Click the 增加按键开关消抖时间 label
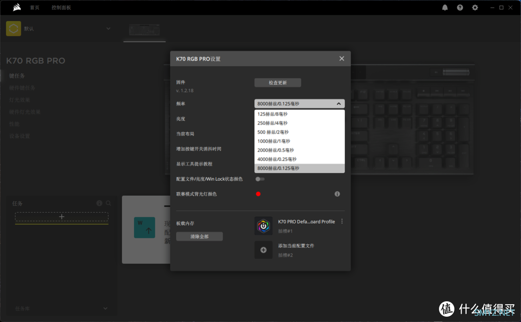The image size is (521, 322). pyautogui.click(x=199, y=149)
